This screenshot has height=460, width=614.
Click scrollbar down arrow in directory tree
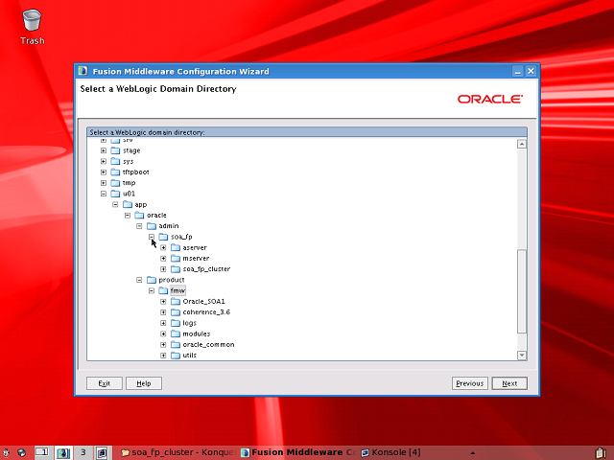pyautogui.click(x=522, y=356)
